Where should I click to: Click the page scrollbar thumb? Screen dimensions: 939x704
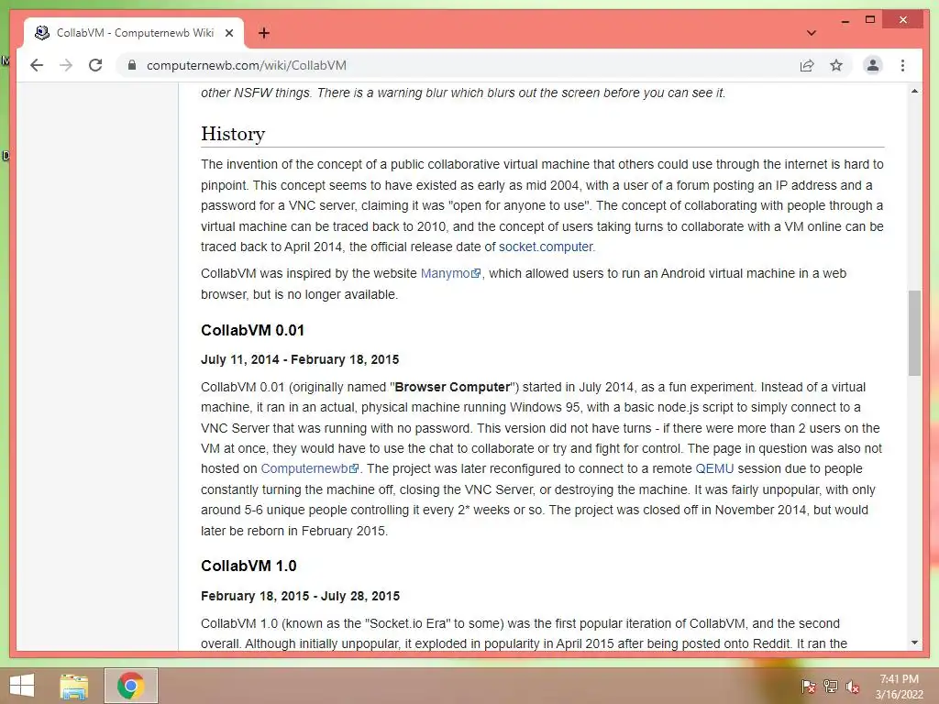(x=914, y=333)
